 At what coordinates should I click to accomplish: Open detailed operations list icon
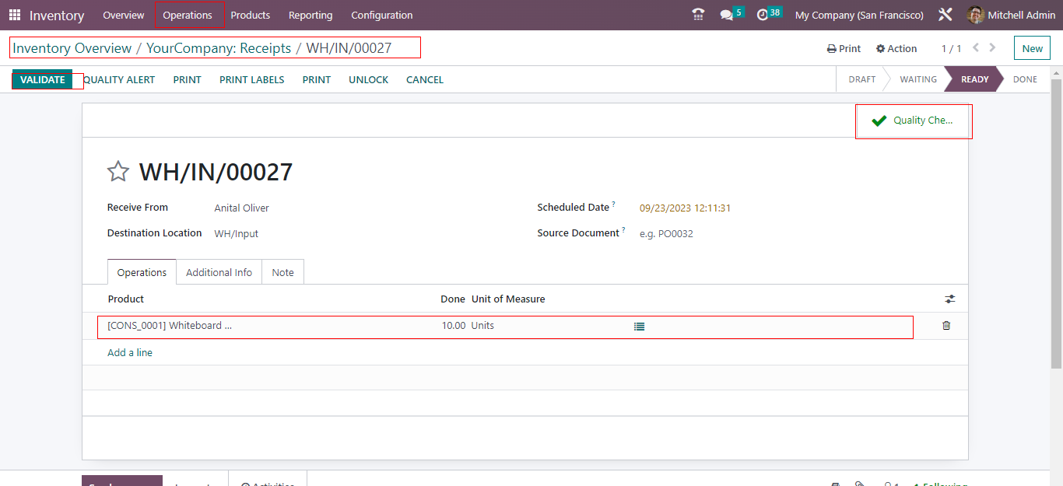coord(639,327)
